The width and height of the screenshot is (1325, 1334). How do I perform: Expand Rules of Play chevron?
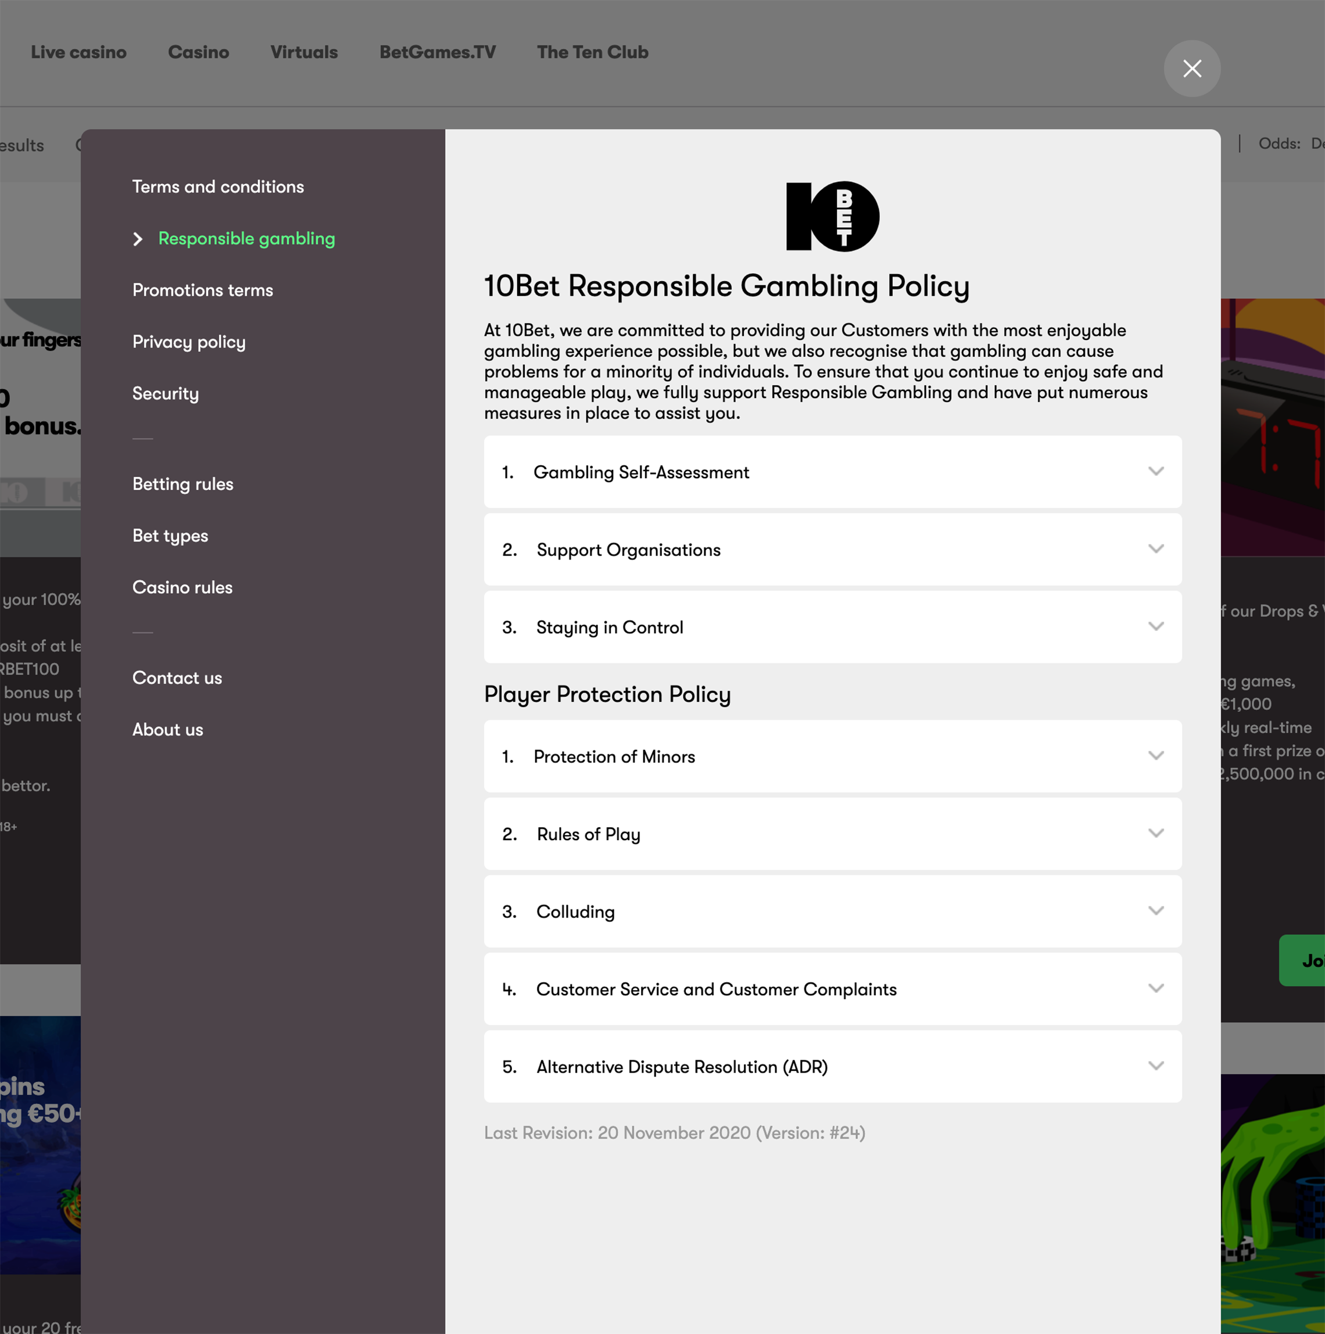click(1156, 833)
